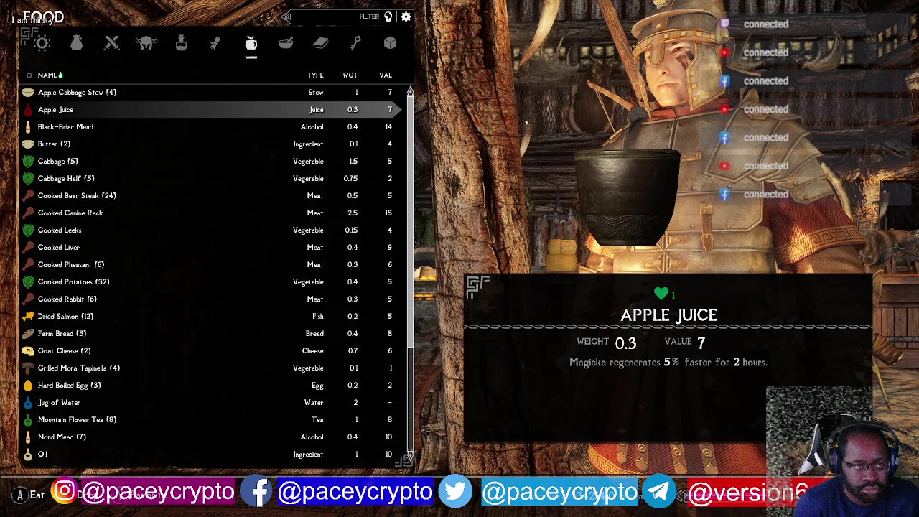Click the meat icon beside Cooked Liver

tap(28, 247)
